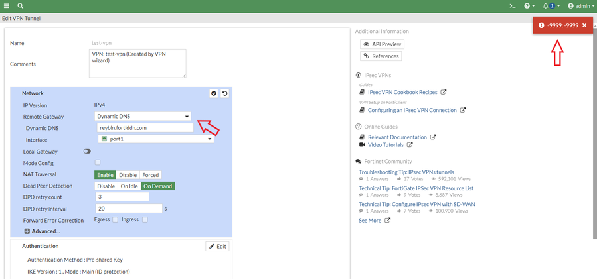Open Configuring an IPsec VPN Connection
The height and width of the screenshot is (279, 597).
412,110
